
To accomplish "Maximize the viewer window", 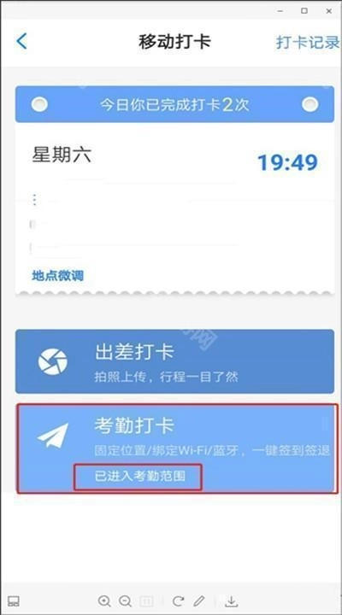I will click(x=304, y=11).
